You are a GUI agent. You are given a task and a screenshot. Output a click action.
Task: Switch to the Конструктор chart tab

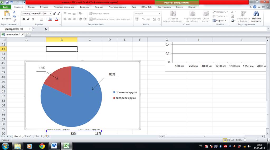[164, 7]
